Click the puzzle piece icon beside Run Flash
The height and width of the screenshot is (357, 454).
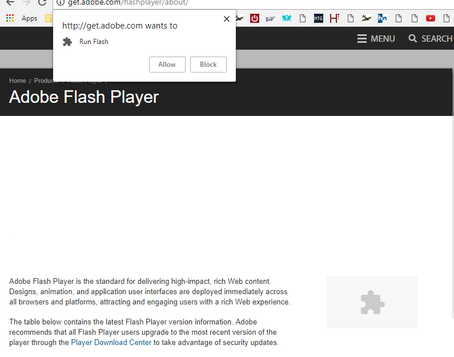tap(67, 42)
